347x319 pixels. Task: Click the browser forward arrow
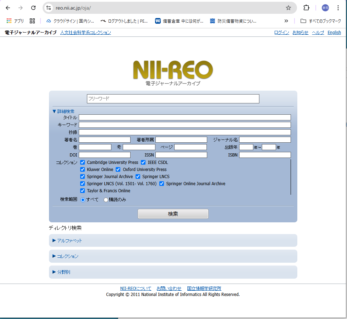pyautogui.click(x=21, y=8)
